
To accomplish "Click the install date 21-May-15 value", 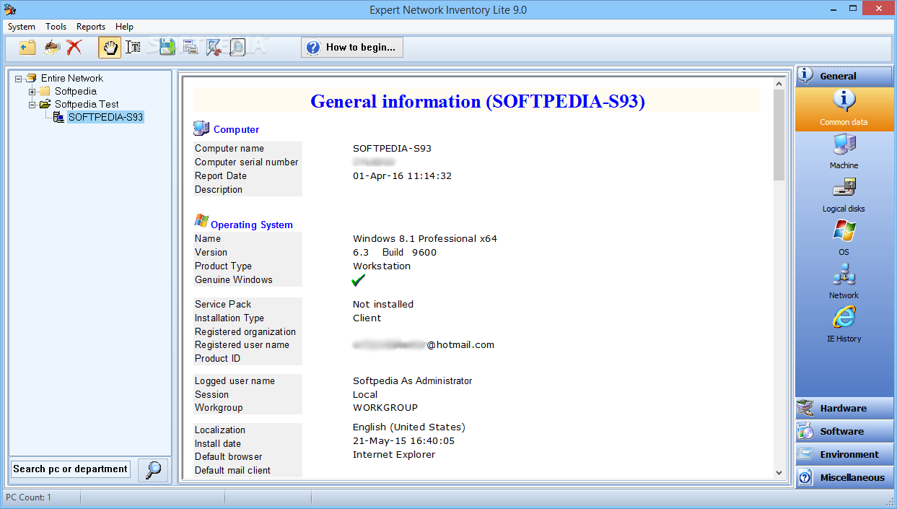I will [403, 440].
